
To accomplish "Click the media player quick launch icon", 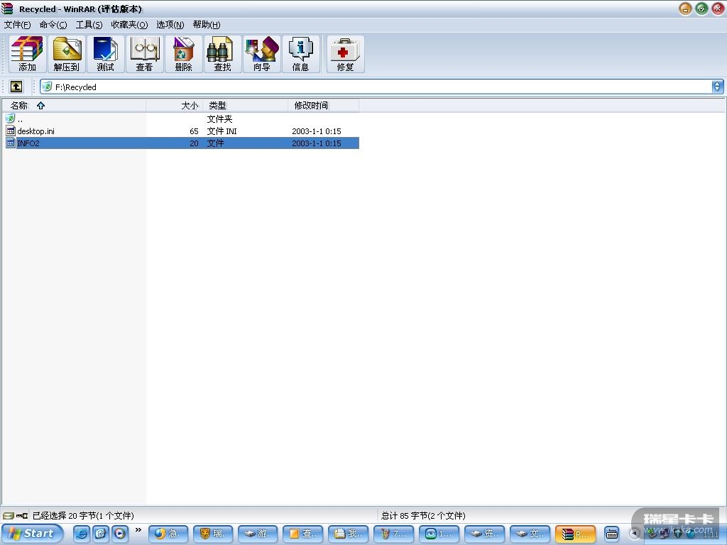I will pyautogui.click(x=119, y=534).
